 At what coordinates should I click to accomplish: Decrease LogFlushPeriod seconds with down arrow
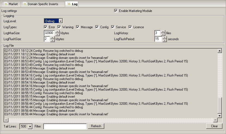pos(164,41)
